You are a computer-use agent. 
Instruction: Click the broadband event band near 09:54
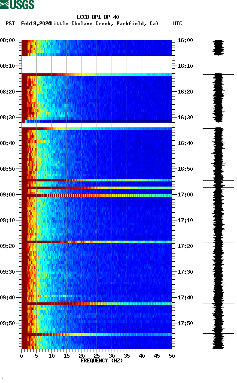click(x=97, y=335)
